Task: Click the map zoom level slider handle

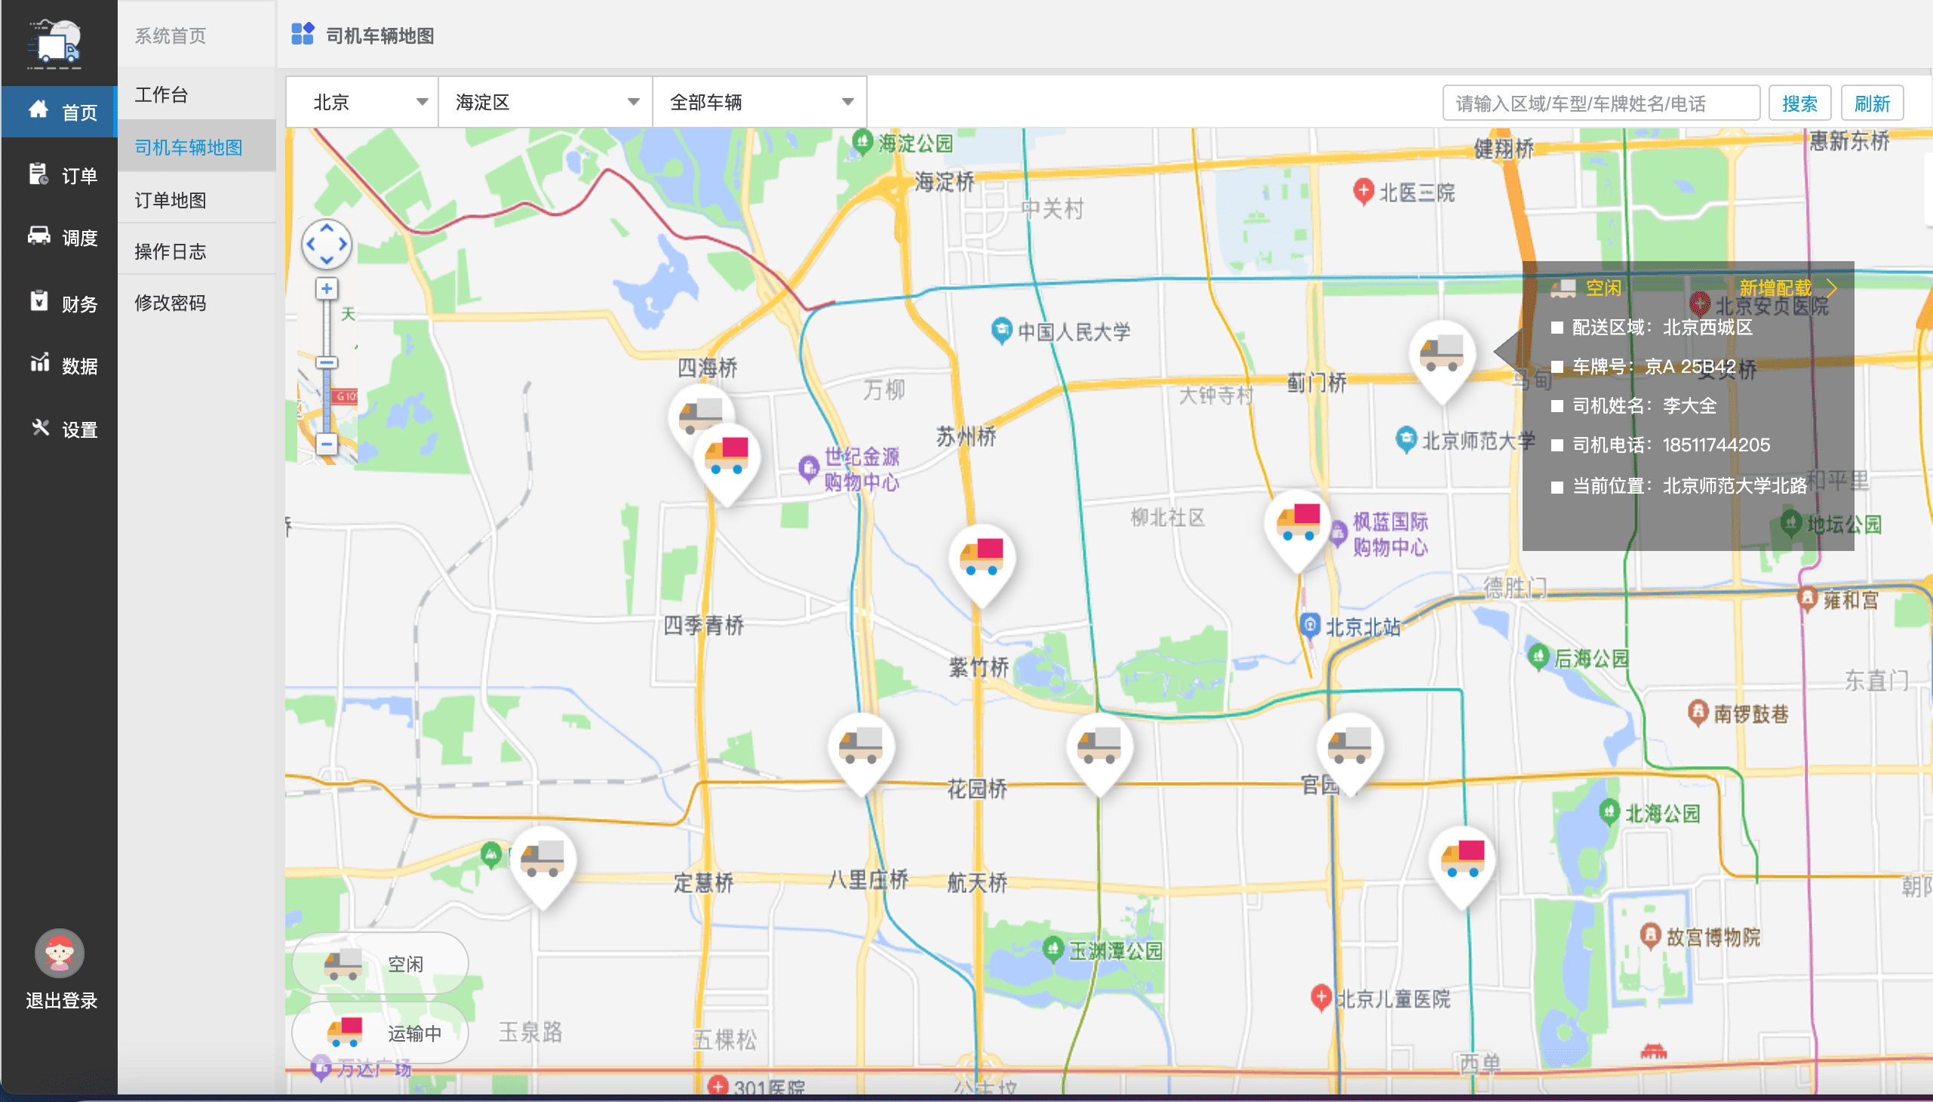Action: (326, 363)
